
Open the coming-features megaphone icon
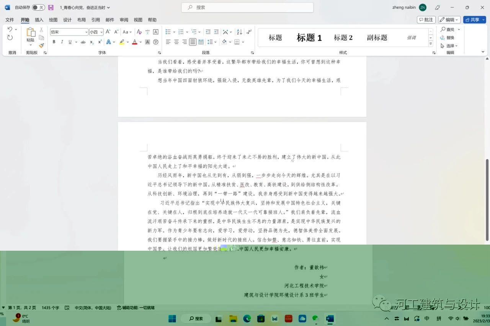(x=438, y=8)
